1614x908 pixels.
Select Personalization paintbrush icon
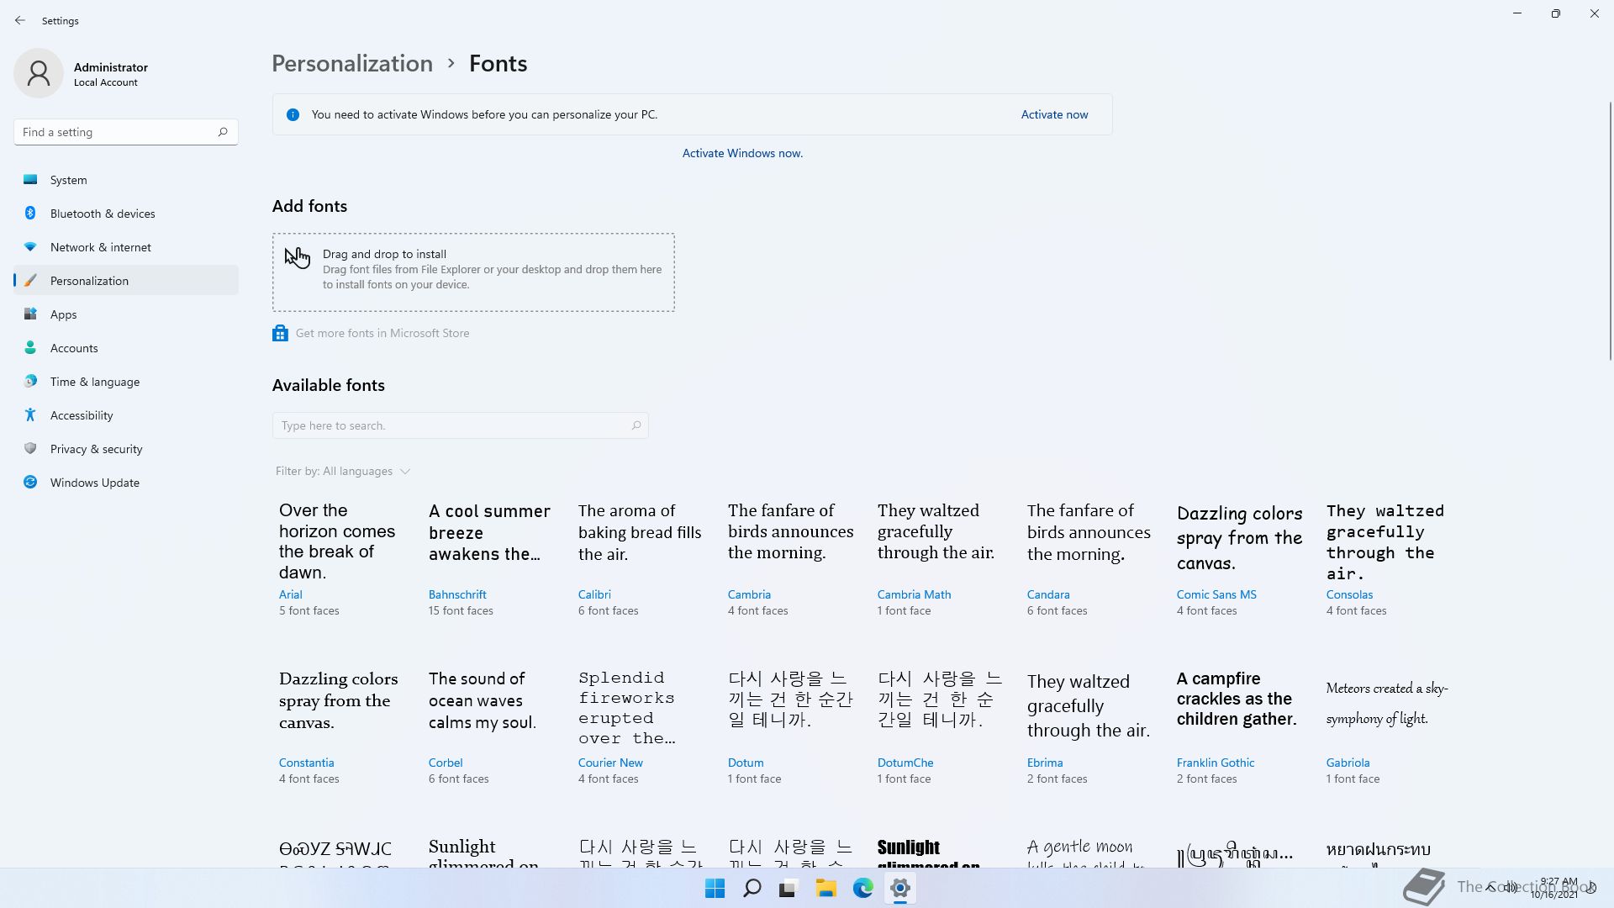click(30, 280)
